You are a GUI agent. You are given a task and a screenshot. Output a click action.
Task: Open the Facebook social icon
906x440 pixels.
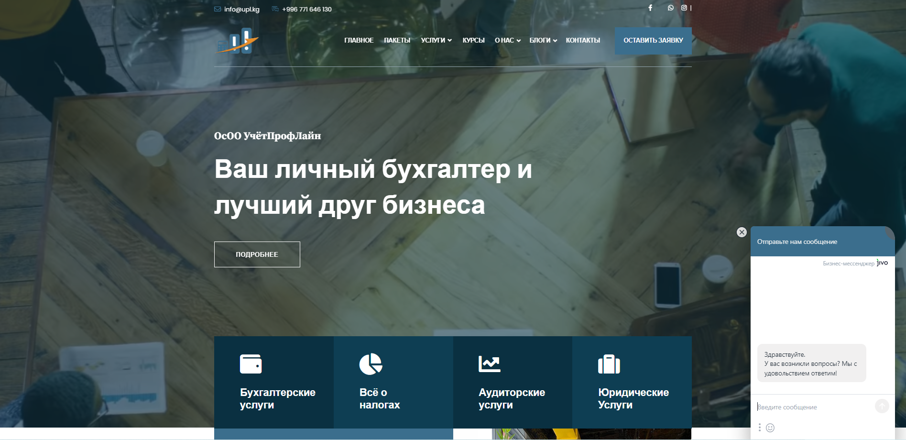pyautogui.click(x=650, y=8)
